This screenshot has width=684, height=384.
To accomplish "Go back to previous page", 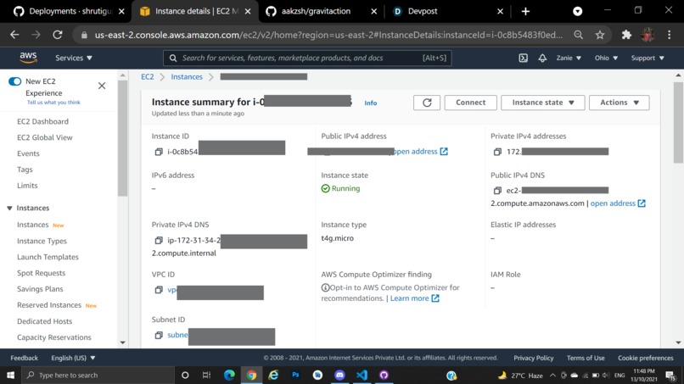I will click(x=14, y=35).
